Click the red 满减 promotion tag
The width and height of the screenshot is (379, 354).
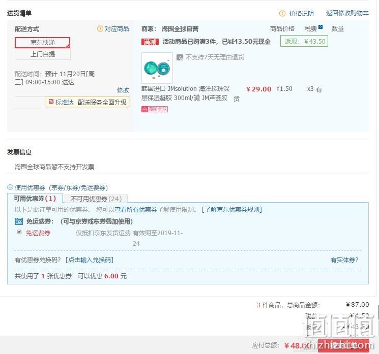150,42
